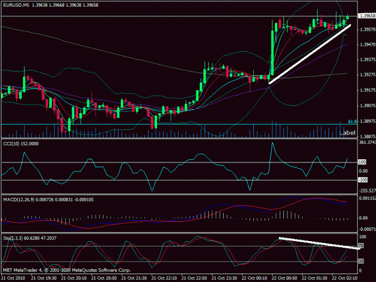The width and height of the screenshot is (376, 282).
Task: Click the 22 Oct 00:10 time label
Action: [x=254, y=278]
